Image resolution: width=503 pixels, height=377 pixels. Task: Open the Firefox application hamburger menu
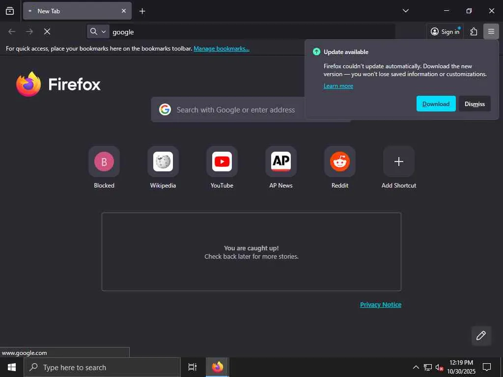tap(491, 31)
